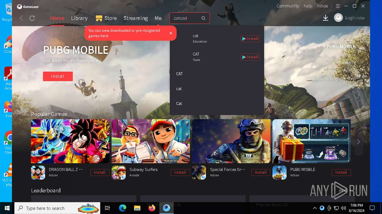Open the notification center icon
Screen dimensions: 382x214
(372, 208)
